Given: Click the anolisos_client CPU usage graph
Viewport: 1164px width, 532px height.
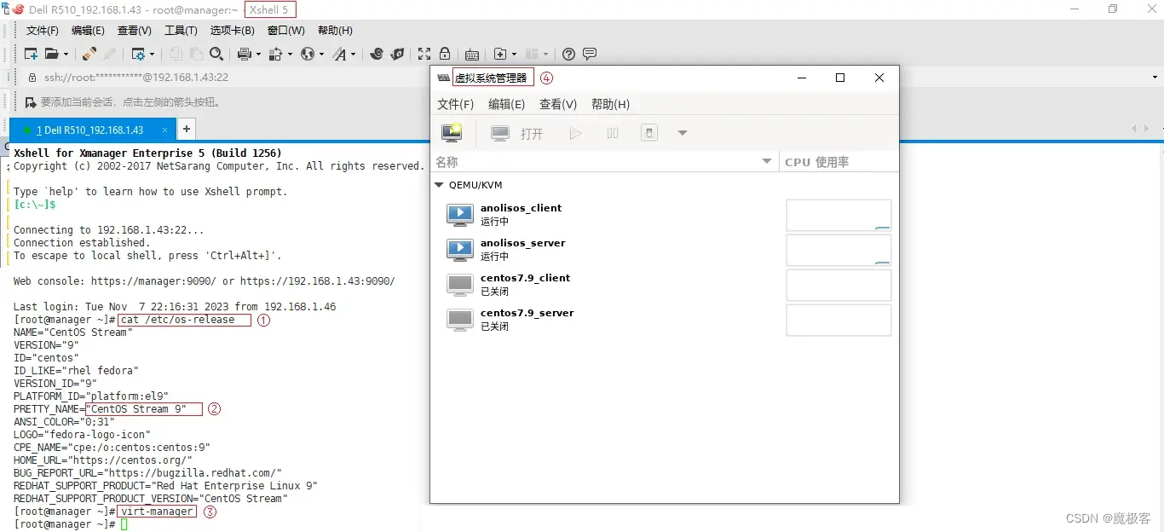Looking at the screenshot, I should (x=838, y=216).
